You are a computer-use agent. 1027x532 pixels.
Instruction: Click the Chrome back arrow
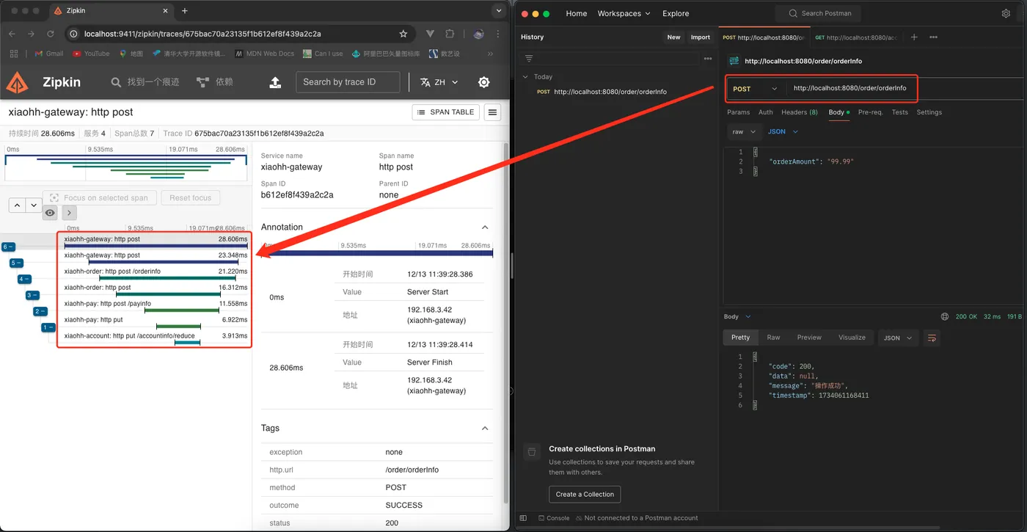[x=12, y=34]
